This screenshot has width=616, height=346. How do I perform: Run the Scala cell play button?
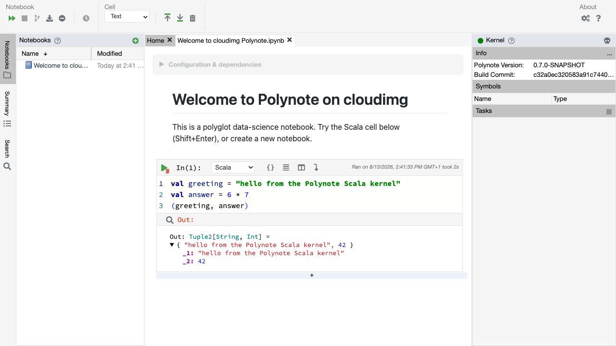(x=165, y=168)
